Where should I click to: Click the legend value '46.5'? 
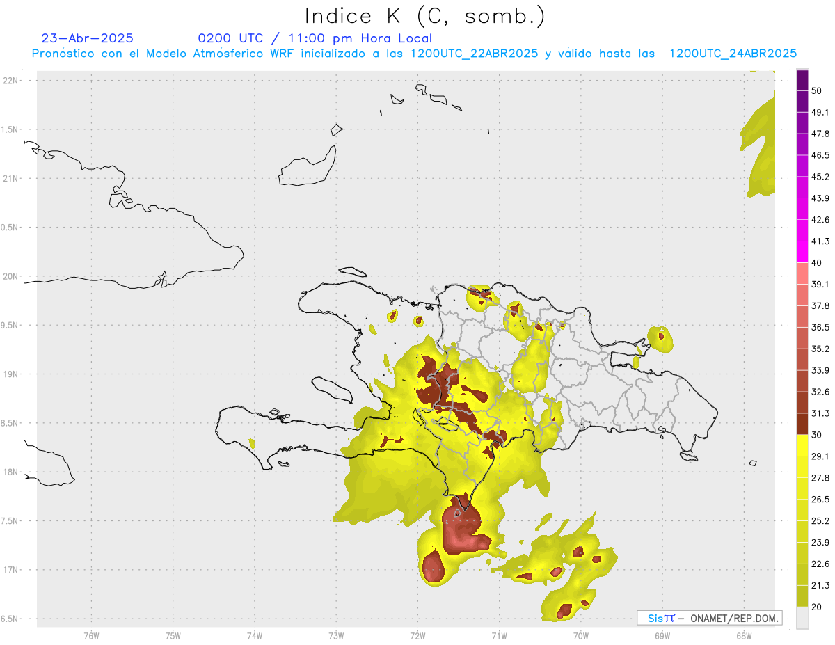820,156
